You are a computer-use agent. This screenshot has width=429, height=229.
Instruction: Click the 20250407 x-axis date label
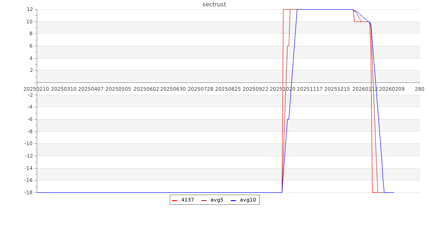click(91, 89)
